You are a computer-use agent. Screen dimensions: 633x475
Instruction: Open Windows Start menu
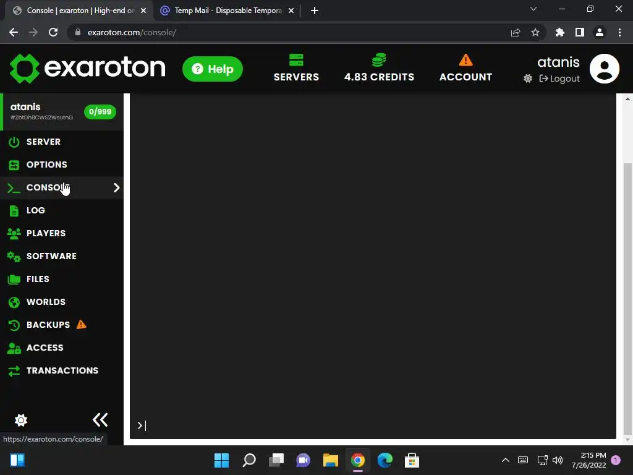click(x=221, y=460)
